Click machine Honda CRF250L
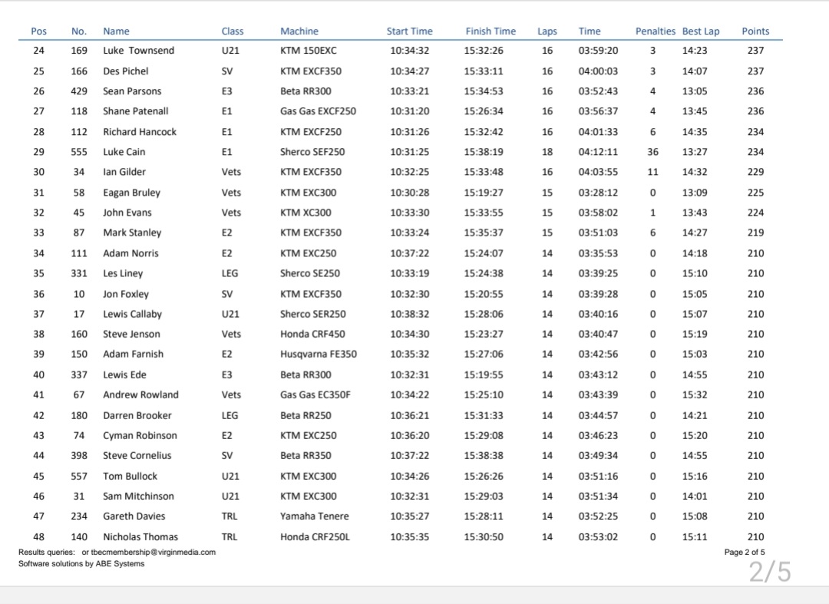The height and width of the screenshot is (604, 829). point(315,537)
